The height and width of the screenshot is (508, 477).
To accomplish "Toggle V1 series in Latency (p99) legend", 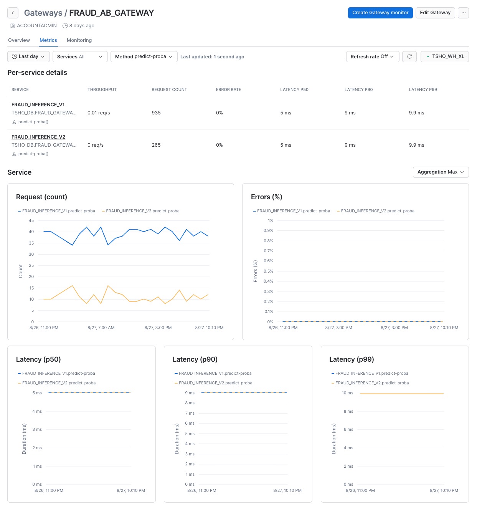I will pos(370,373).
